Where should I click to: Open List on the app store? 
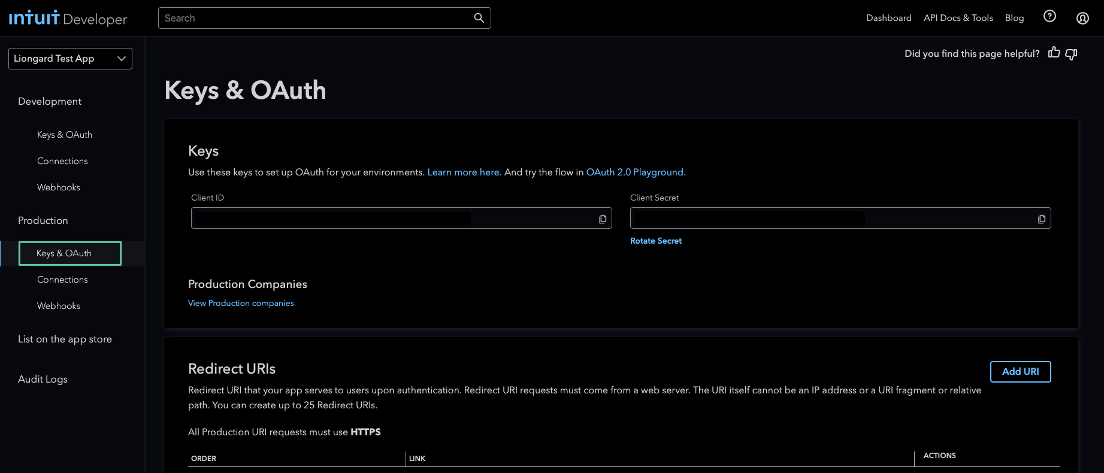click(65, 339)
